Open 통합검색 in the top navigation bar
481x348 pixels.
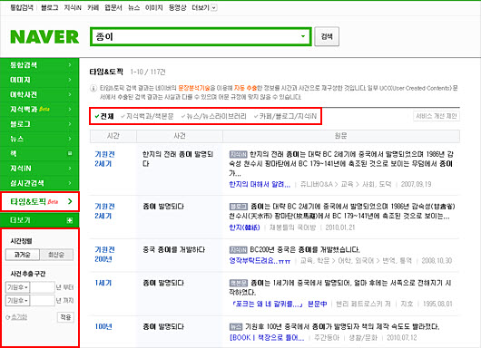click(22, 7)
